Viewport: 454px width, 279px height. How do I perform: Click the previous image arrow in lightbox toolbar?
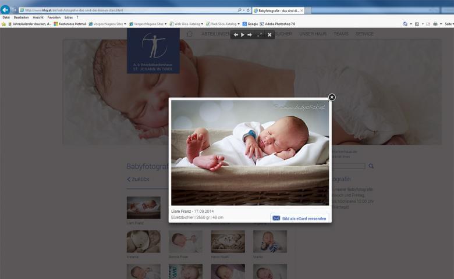(x=236, y=35)
